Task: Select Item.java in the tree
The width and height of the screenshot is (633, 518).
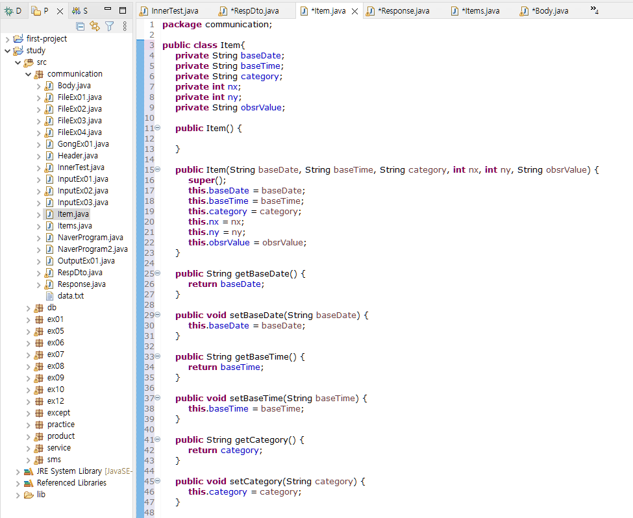Action: 73,214
